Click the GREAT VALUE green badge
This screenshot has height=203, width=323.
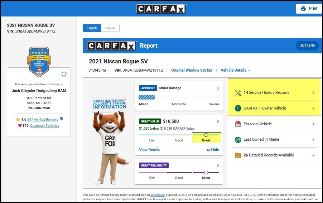[x=150, y=121]
